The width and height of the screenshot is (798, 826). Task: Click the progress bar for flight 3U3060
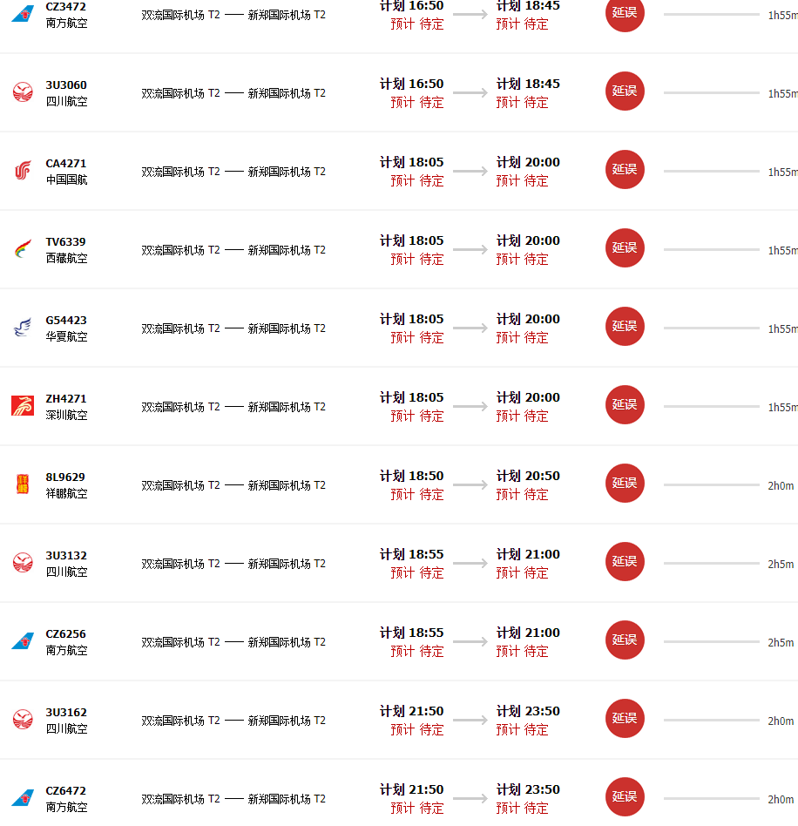[x=711, y=92]
